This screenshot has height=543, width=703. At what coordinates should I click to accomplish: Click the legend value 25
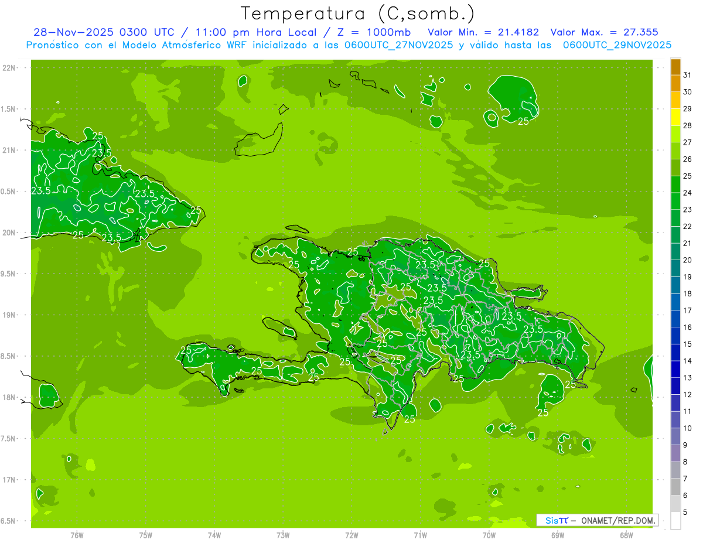[687, 176]
